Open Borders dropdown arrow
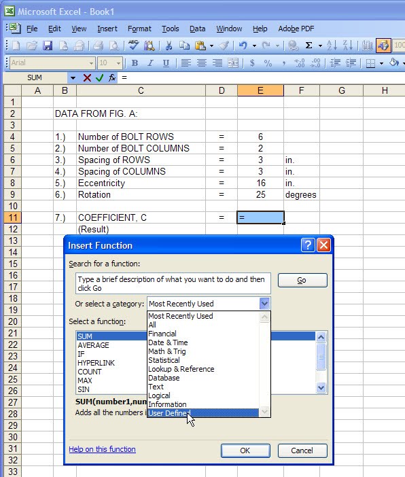This screenshot has width=405, height=477. [382, 63]
